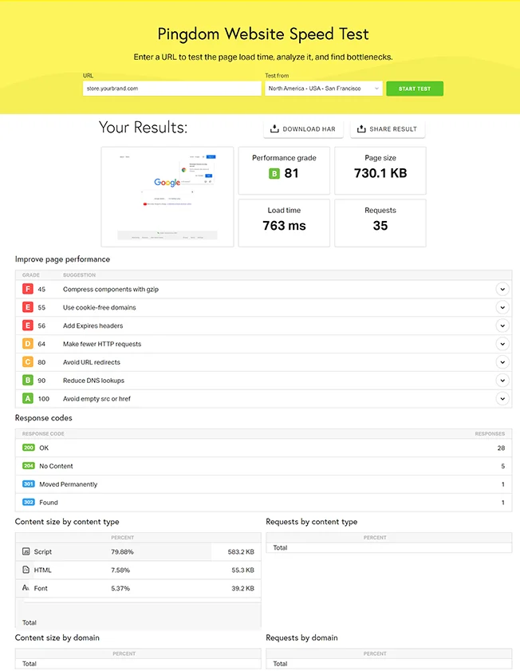Expand Avoid URL redirects suggestion
The width and height of the screenshot is (520, 671).
[x=502, y=362]
